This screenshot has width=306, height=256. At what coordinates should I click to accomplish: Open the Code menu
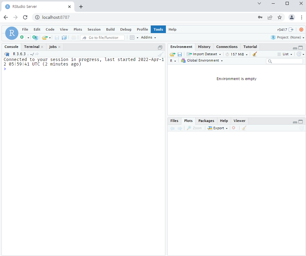(x=50, y=29)
